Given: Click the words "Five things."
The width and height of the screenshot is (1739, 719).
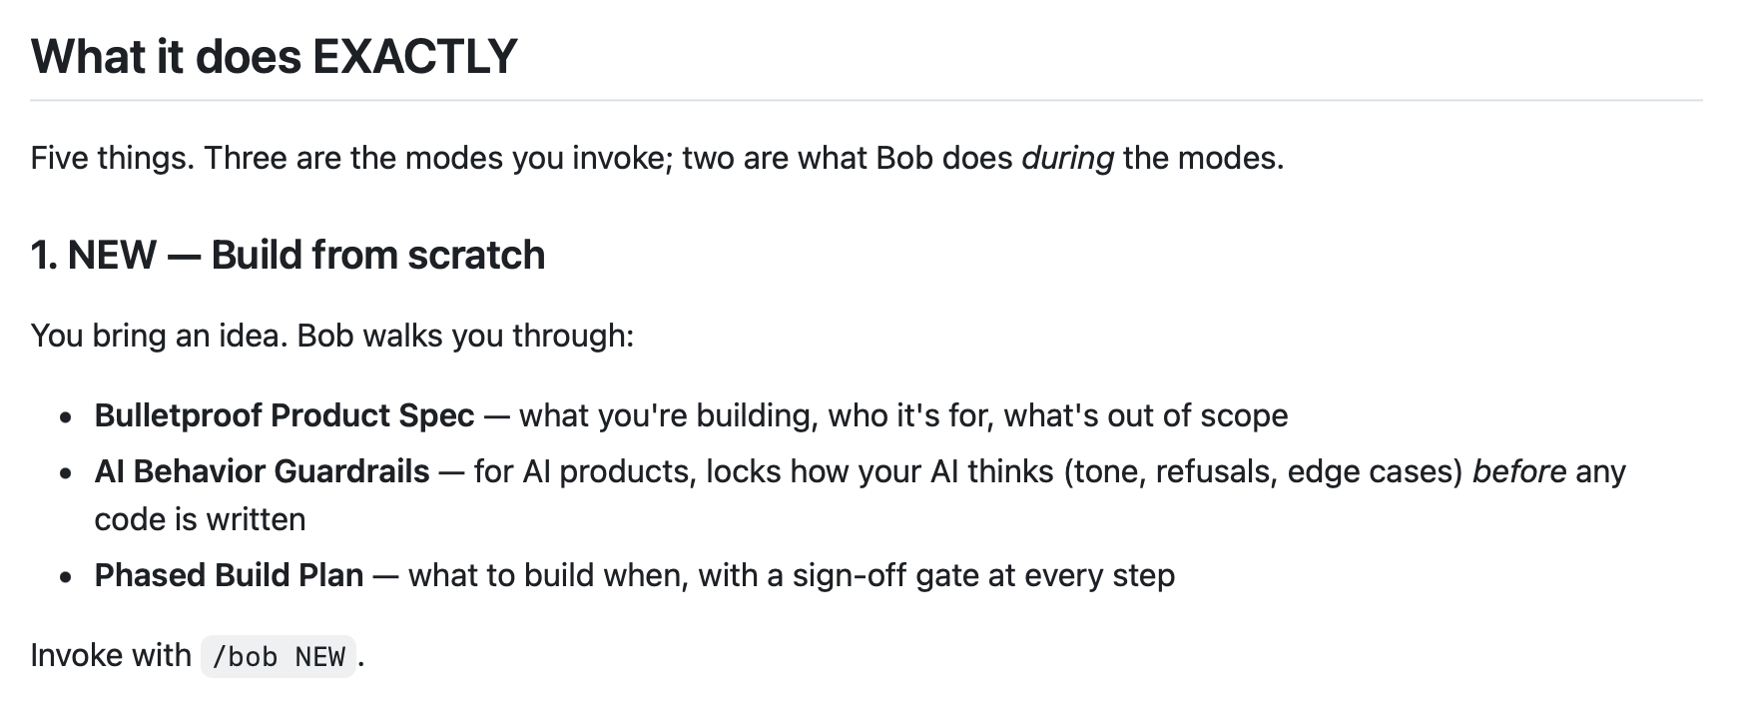Looking at the screenshot, I should click(113, 158).
